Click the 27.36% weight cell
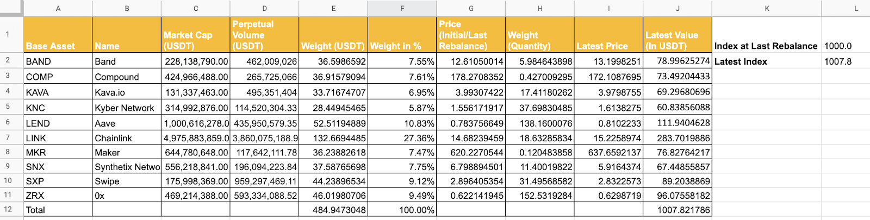870x220 pixels. click(x=402, y=138)
